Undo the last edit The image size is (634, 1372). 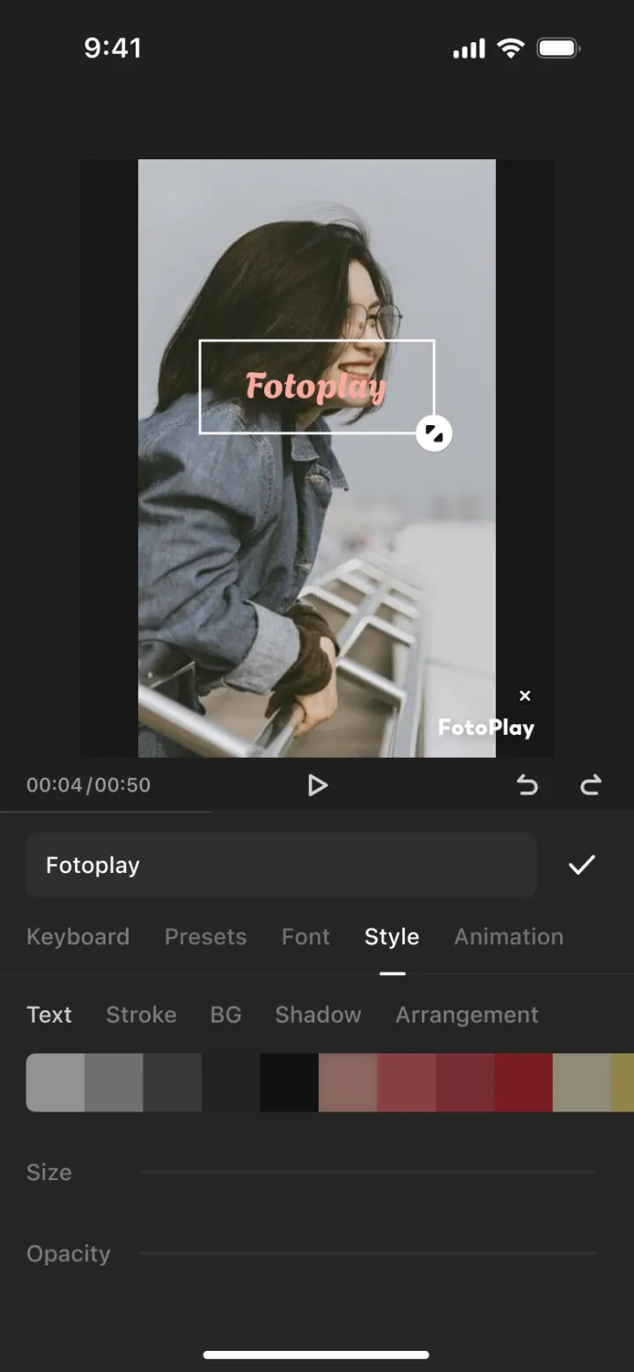click(527, 784)
